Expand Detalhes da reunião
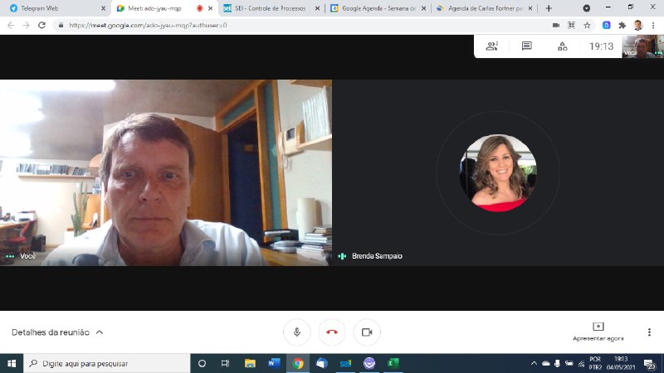 pyautogui.click(x=57, y=332)
